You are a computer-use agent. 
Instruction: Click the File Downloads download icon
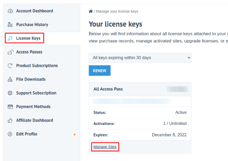point(10,79)
